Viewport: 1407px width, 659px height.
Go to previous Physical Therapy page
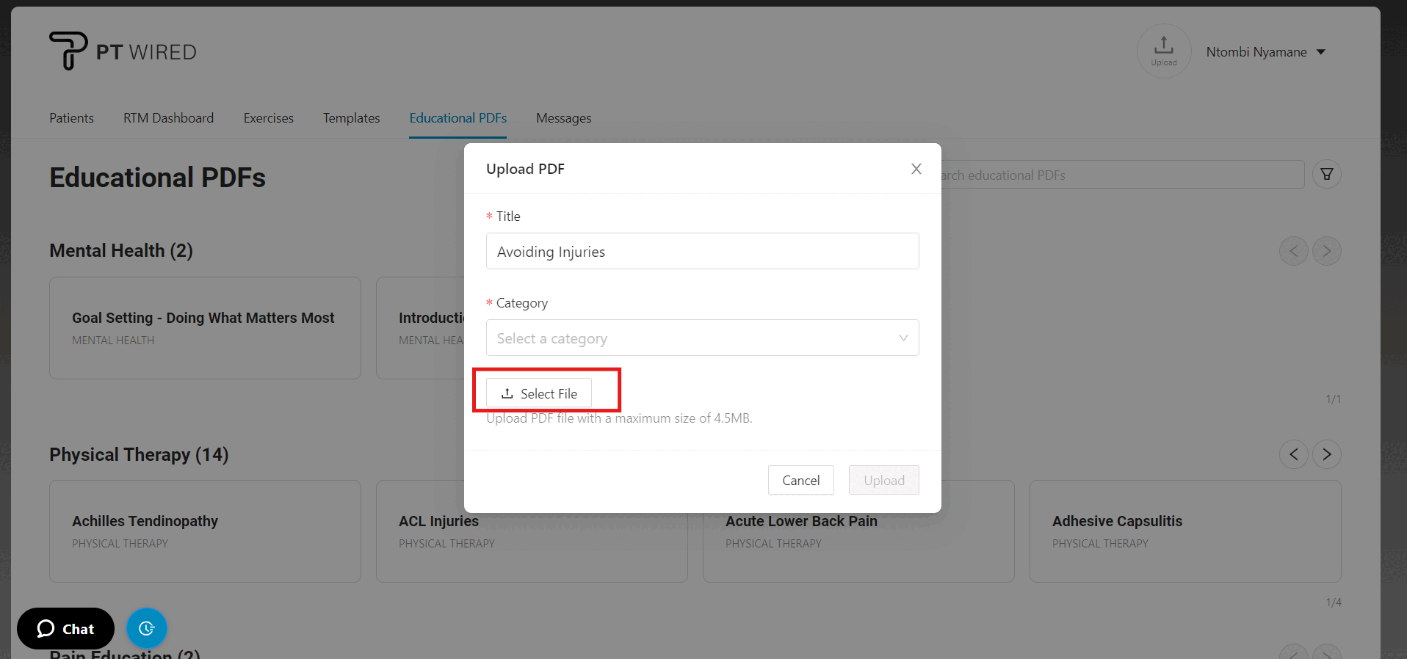click(x=1293, y=454)
